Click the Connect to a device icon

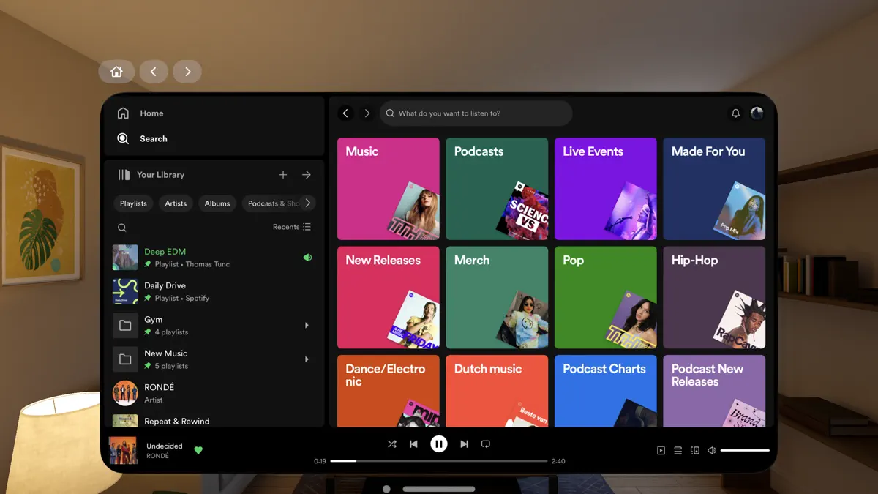pyautogui.click(x=694, y=450)
